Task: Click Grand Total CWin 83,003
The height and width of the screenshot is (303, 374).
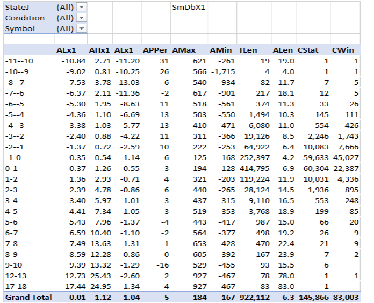Action: tap(345, 298)
